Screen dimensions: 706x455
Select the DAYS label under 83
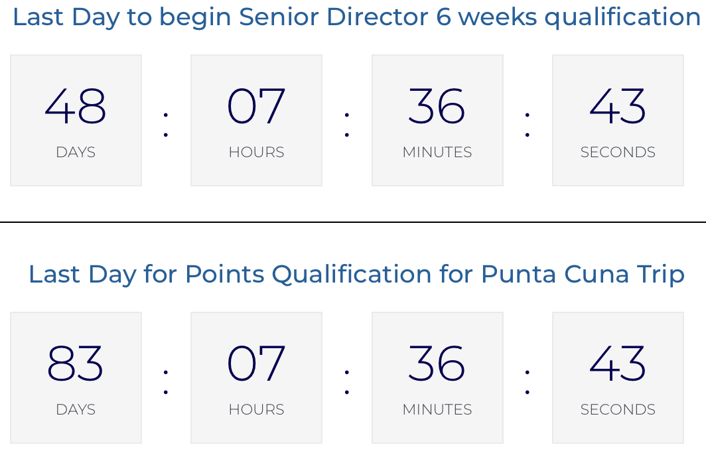[x=76, y=410]
